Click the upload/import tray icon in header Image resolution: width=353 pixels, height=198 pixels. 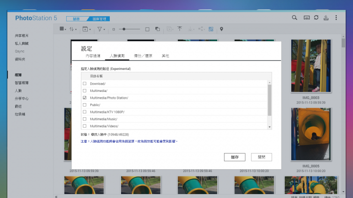[x=326, y=18]
